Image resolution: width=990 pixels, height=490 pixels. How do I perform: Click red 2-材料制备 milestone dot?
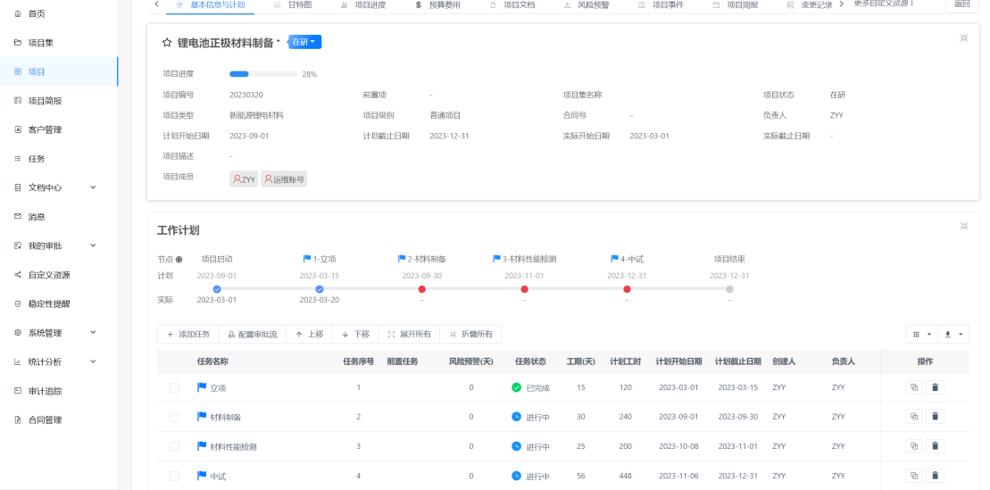421,289
